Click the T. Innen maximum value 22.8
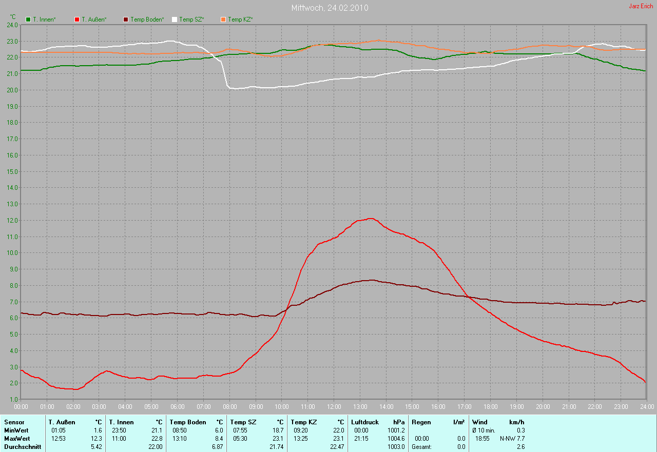Image resolution: width=657 pixels, height=452 pixels. pyautogui.click(x=158, y=439)
